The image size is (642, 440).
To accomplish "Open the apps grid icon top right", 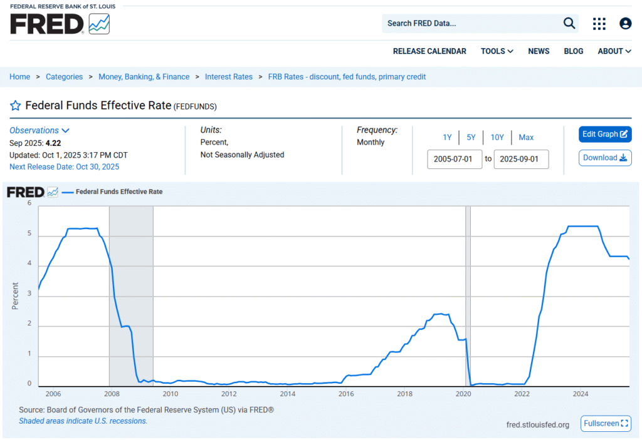I will point(599,23).
